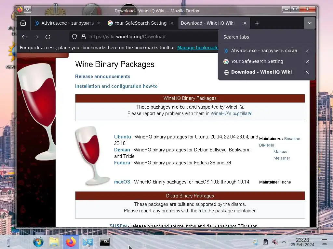Click the Distro Binary Packages header bar
The height and width of the screenshot is (249, 333).
pos(190,196)
